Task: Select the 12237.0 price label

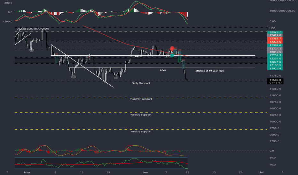Action: coord(275,59)
